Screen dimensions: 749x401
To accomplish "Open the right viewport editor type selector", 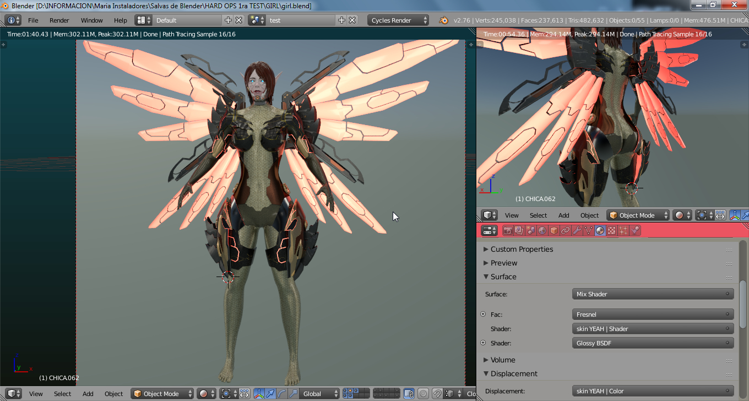I will tap(489, 215).
